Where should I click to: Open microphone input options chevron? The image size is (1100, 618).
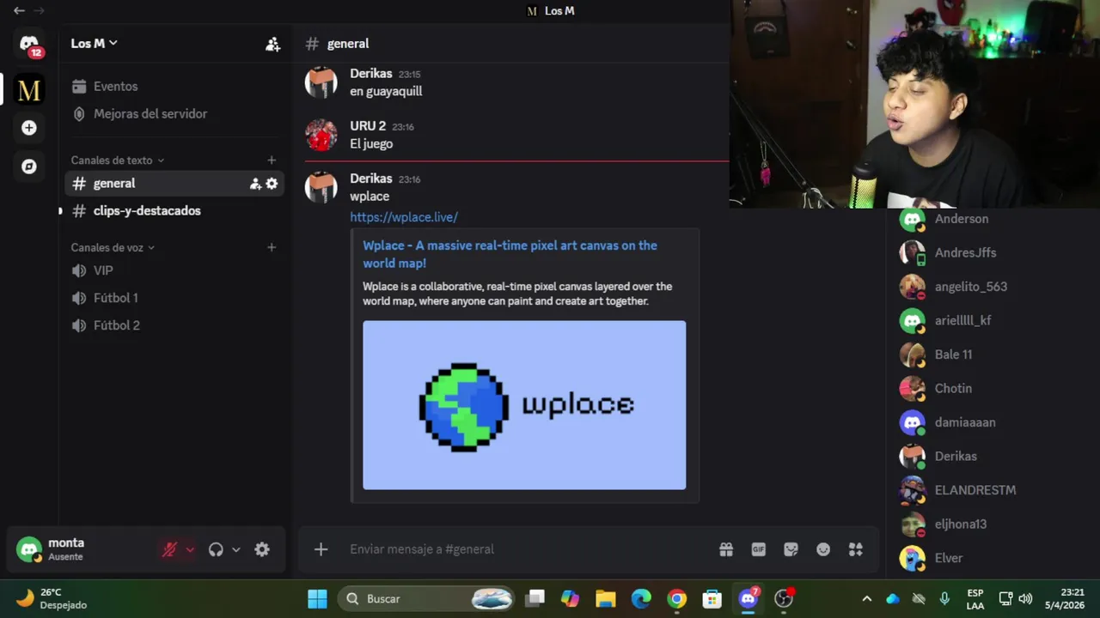coord(190,550)
